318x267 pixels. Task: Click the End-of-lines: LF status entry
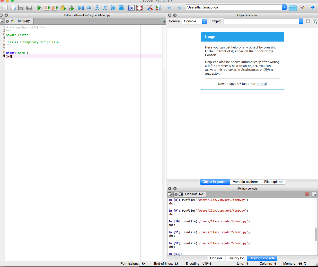(166, 264)
